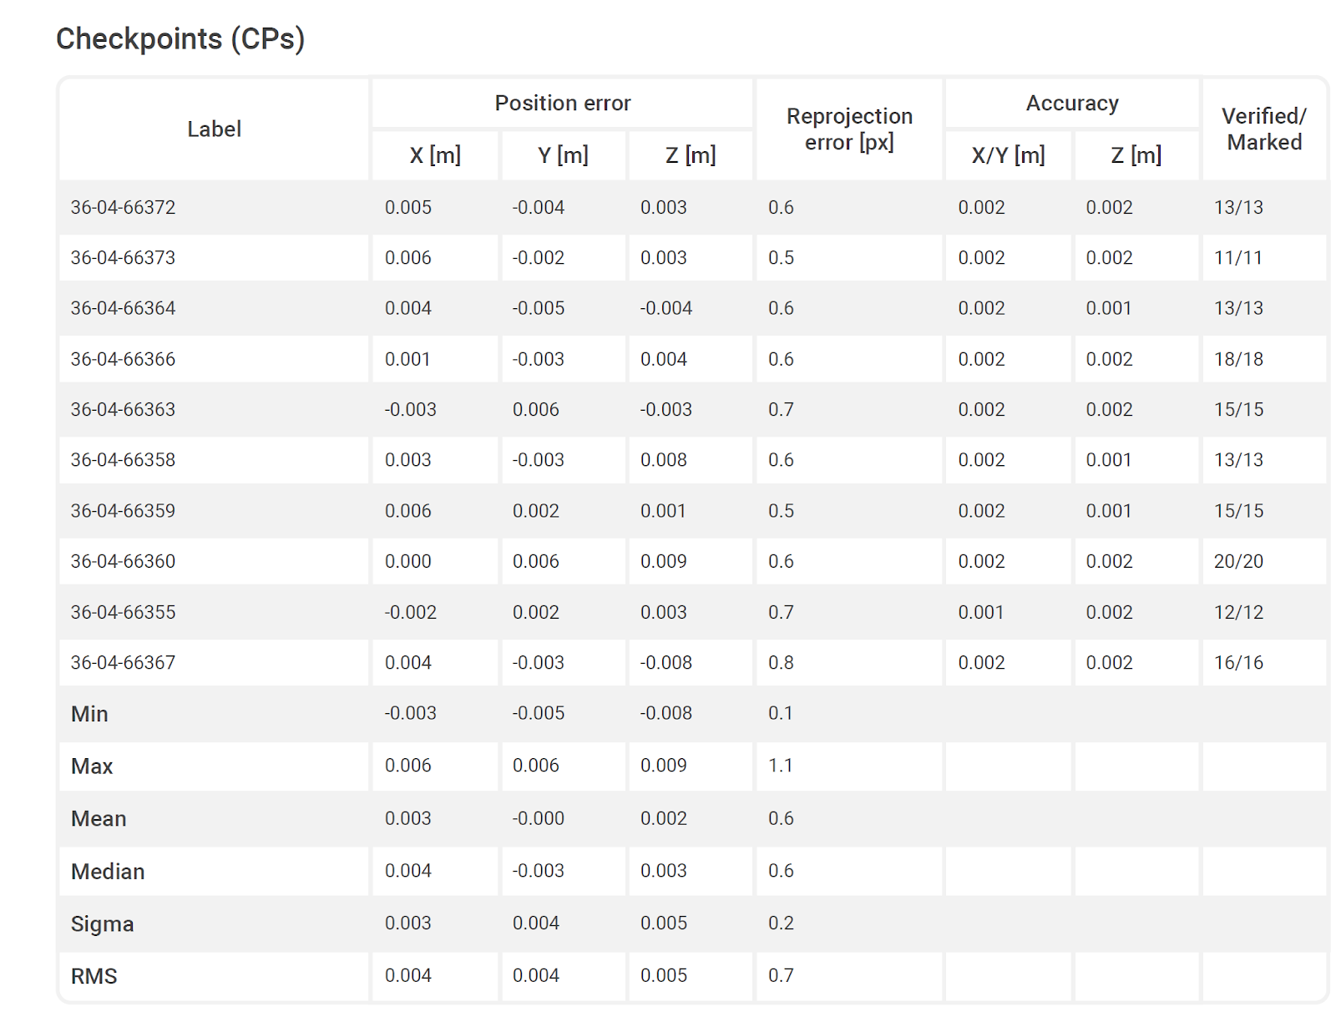Click the RMS reprojection error value 0.7
Screen dimensions: 1336x1027
pyautogui.click(x=779, y=975)
